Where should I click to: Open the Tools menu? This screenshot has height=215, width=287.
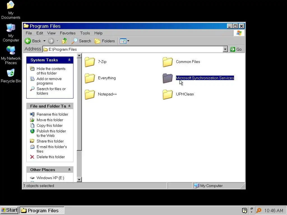85,33
